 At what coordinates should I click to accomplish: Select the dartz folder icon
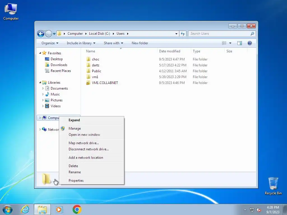[x=88, y=65]
